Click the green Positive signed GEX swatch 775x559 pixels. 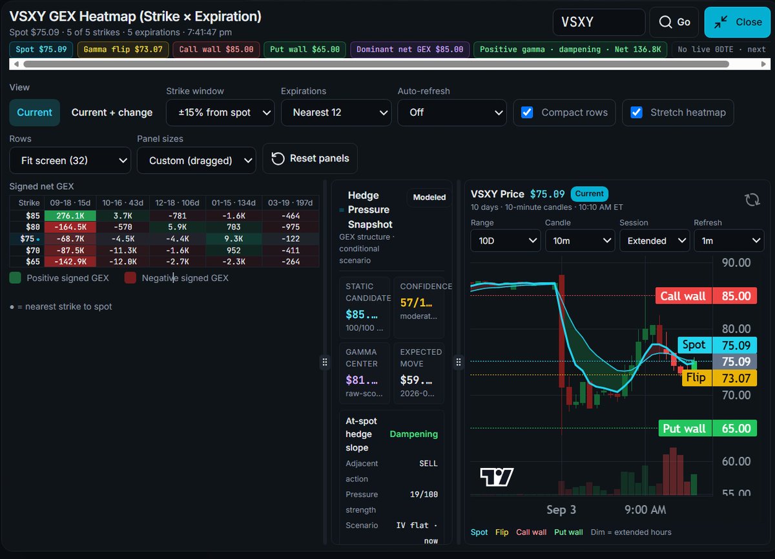pos(15,278)
